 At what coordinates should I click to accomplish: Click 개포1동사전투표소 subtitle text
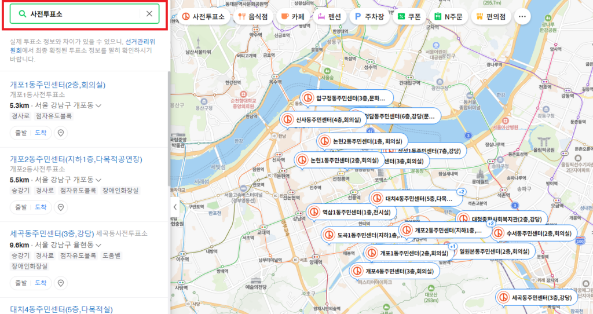click(37, 94)
